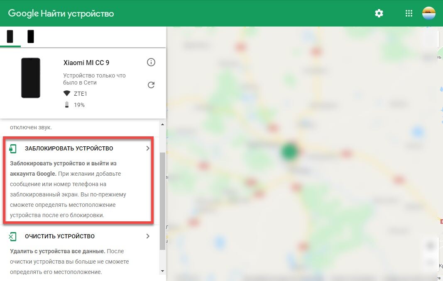Switch to the second device tab
This screenshot has width=443, height=281.
(x=30, y=36)
